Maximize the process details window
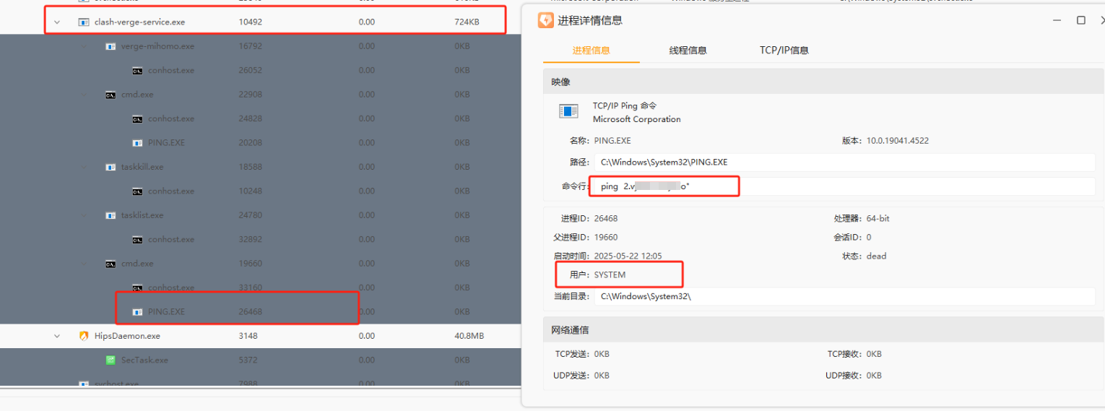The height and width of the screenshot is (411, 1105). click(x=1081, y=20)
